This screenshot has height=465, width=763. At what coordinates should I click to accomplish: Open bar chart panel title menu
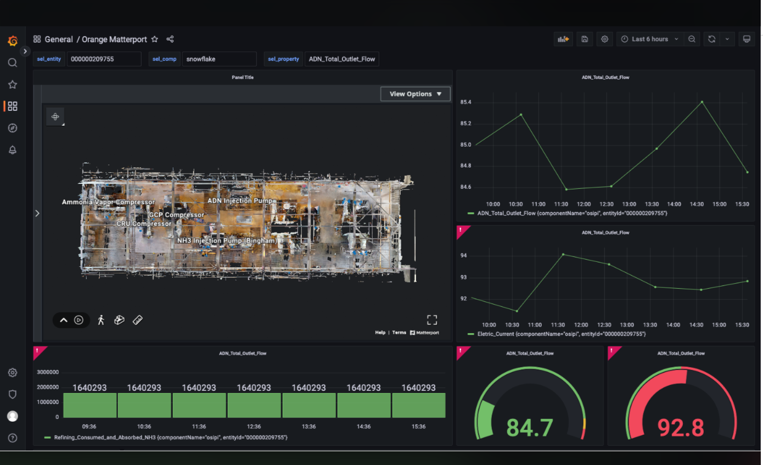click(243, 354)
